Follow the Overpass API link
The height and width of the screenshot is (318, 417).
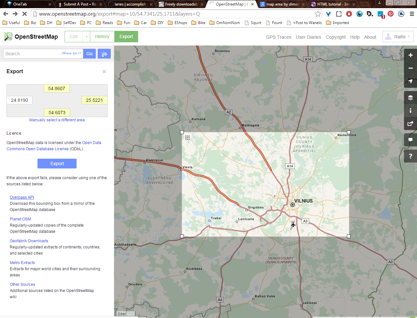pyautogui.click(x=22, y=197)
